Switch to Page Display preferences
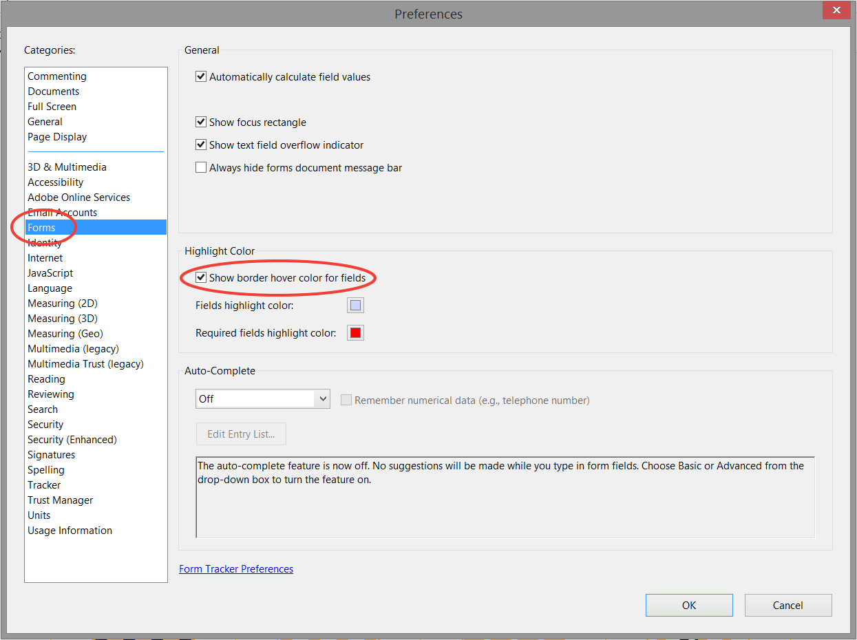This screenshot has height=640, width=857. (57, 136)
